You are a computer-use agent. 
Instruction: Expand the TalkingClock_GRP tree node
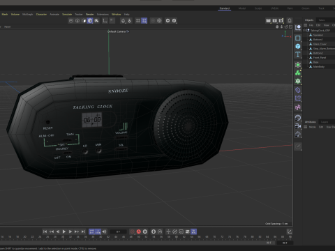click(x=304, y=31)
